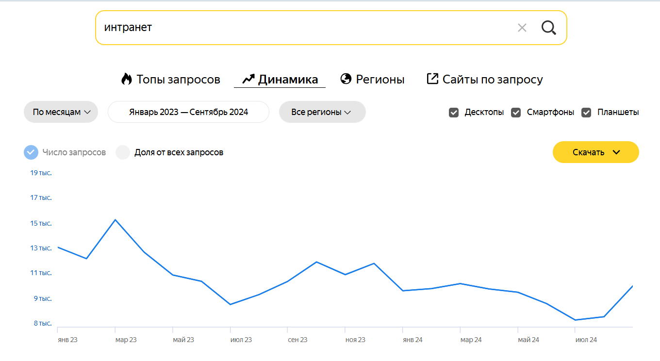This screenshot has height=361, width=660.
Task: Click the flame icon beside Топы запросов
Action: pyautogui.click(x=127, y=79)
